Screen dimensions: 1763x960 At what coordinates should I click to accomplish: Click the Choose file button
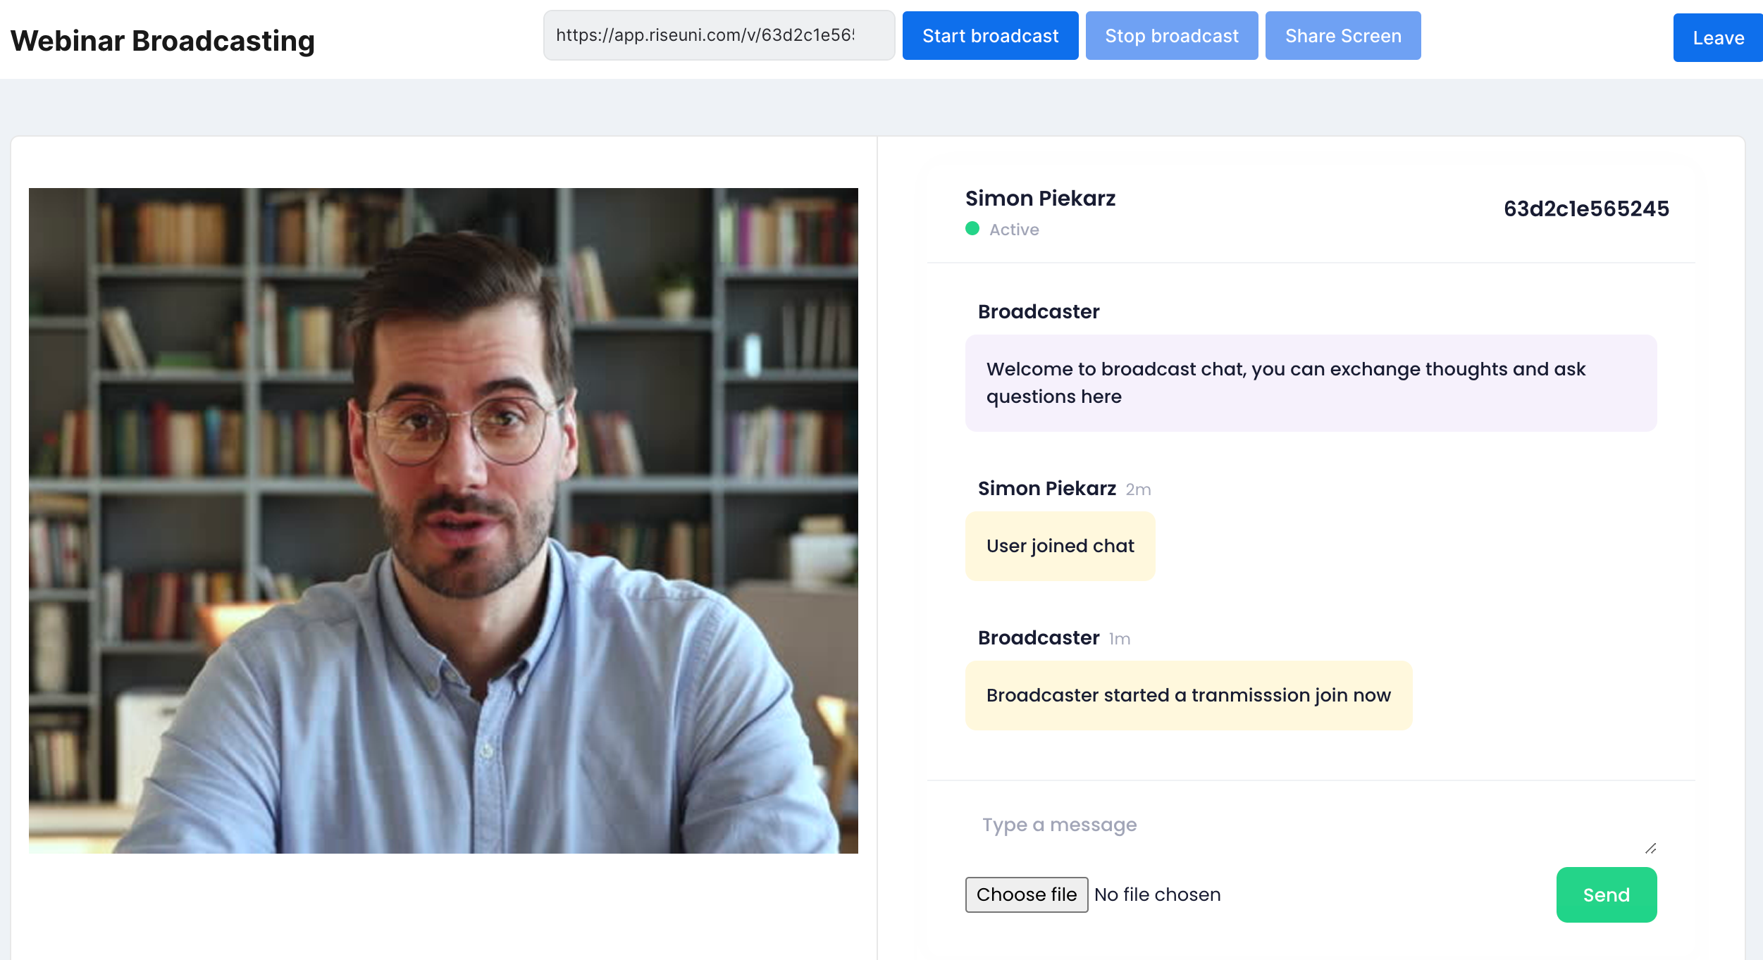(x=1026, y=894)
